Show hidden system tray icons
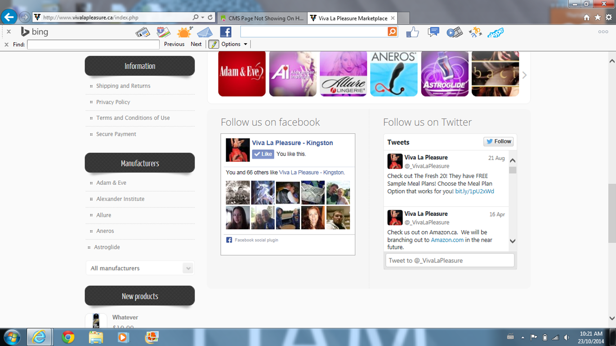This screenshot has width=616, height=346. [522, 337]
